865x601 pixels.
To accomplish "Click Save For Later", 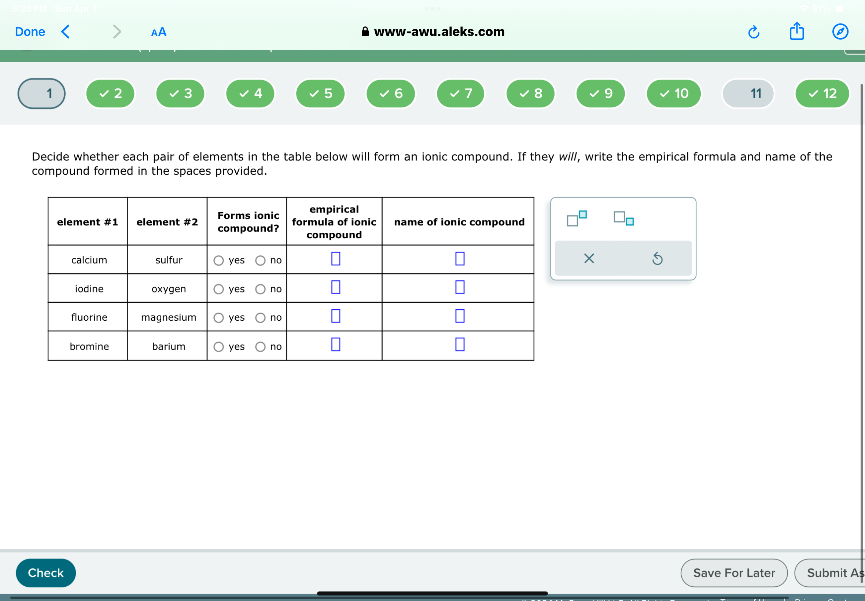I will [734, 572].
